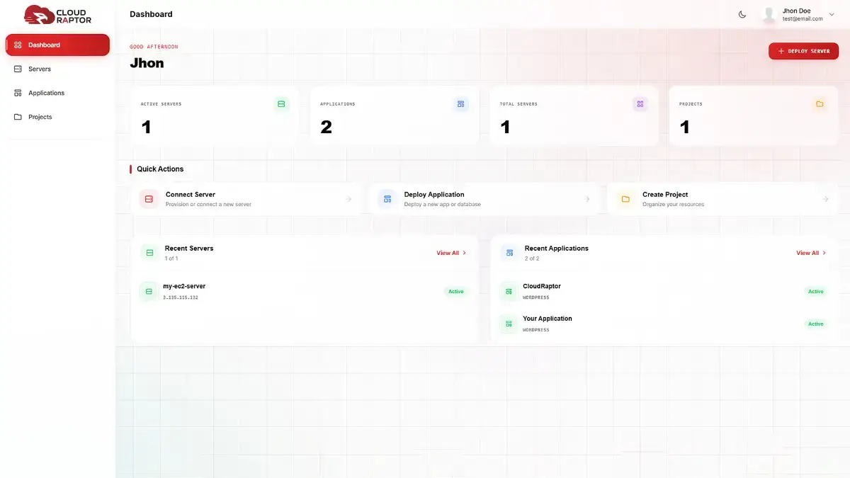This screenshot has height=478, width=850.
Task: Click the Cloud Raptor logo
Action: tap(57, 14)
